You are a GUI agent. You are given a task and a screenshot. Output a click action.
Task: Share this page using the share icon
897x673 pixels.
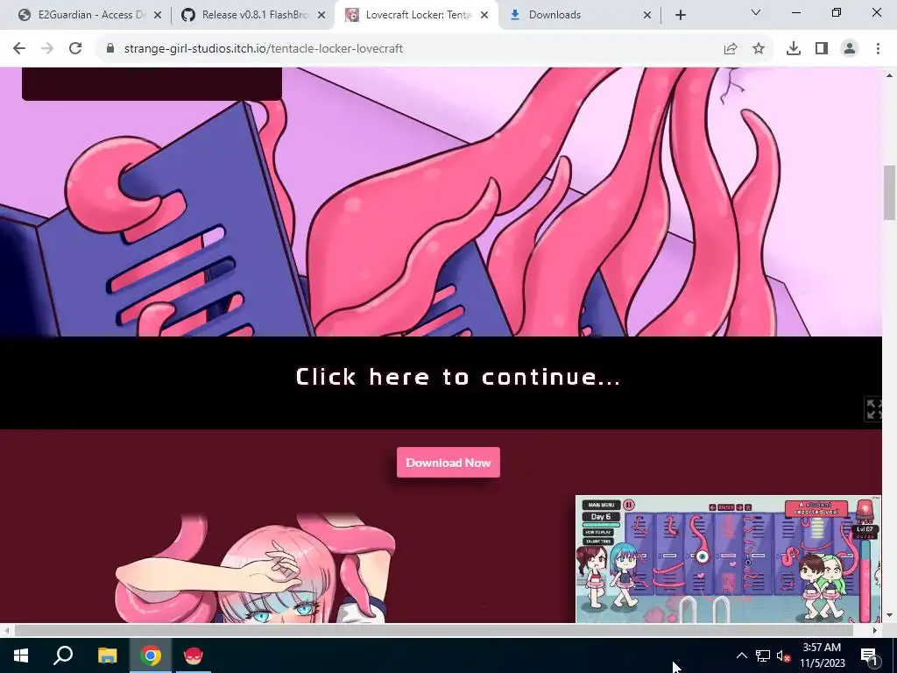pos(731,49)
